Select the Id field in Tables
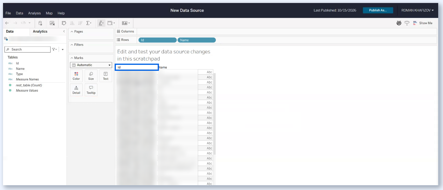 17,63
